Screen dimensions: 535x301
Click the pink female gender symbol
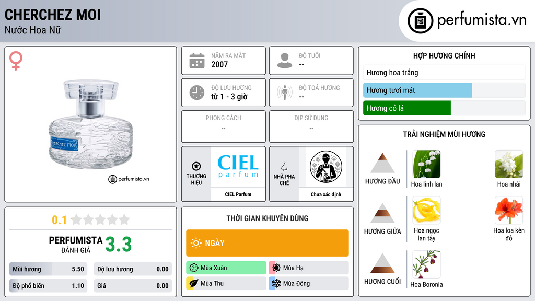pos(16,61)
